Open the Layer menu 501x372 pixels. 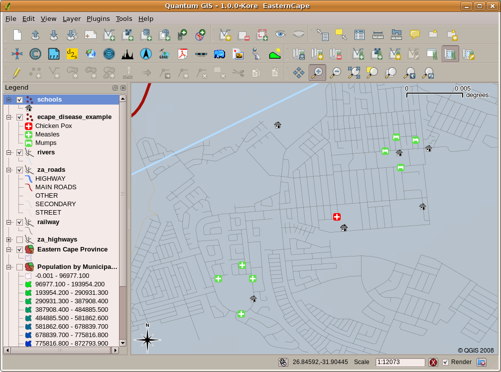(x=72, y=18)
